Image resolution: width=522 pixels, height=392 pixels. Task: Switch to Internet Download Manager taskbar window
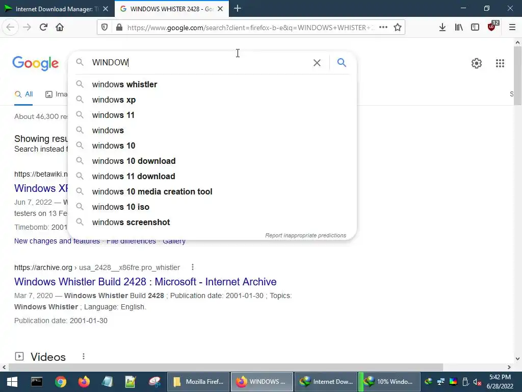point(326,382)
